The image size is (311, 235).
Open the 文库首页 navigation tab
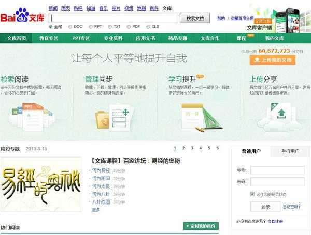[x=17, y=38]
